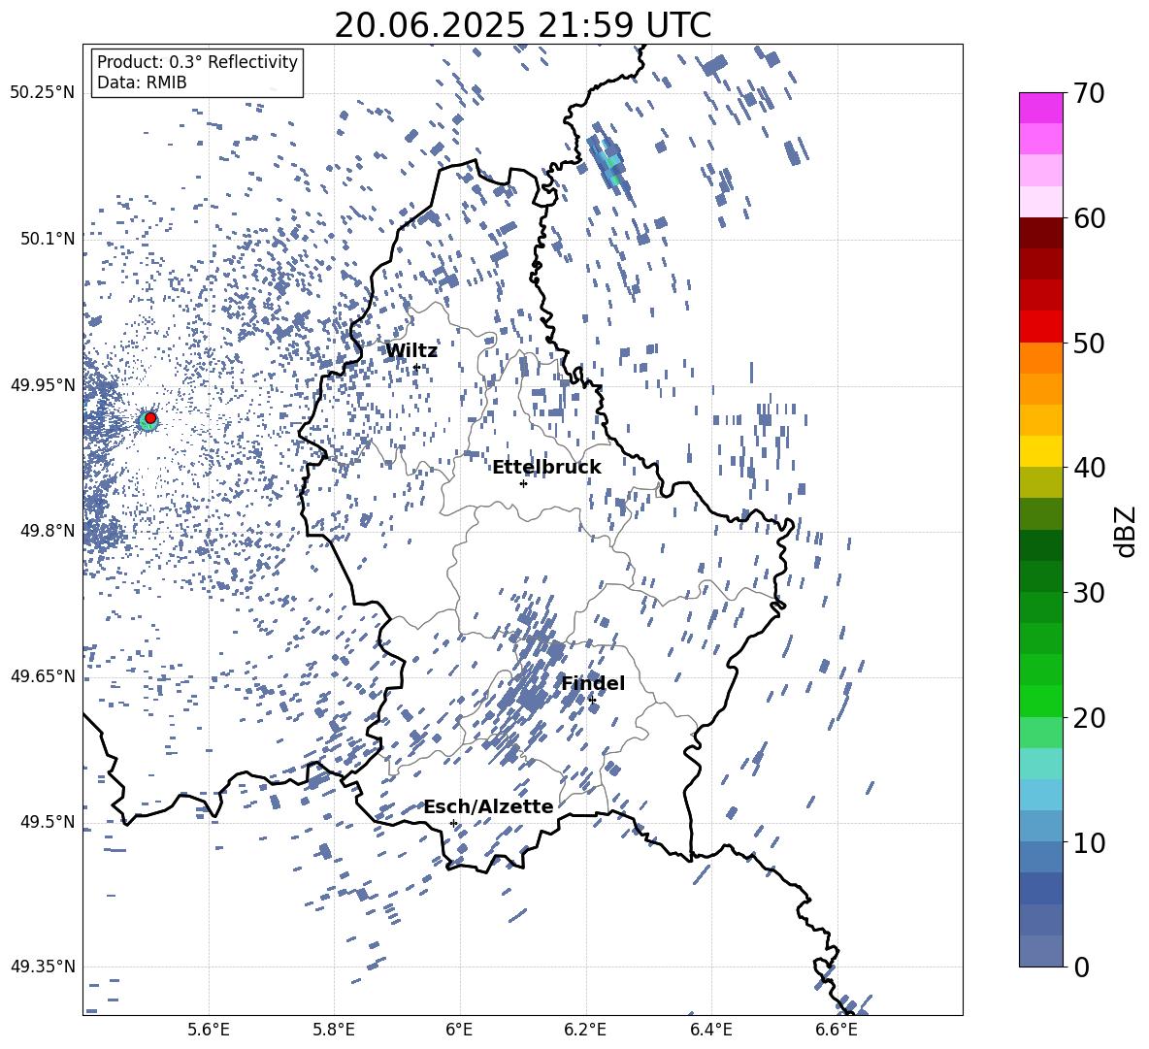The image size is (1149, 1049).
Task: Click the Esch/Alzette city label
Action: 489,806
